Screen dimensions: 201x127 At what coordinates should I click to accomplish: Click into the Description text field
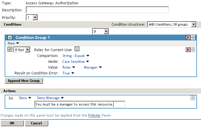tap(97, 10)
